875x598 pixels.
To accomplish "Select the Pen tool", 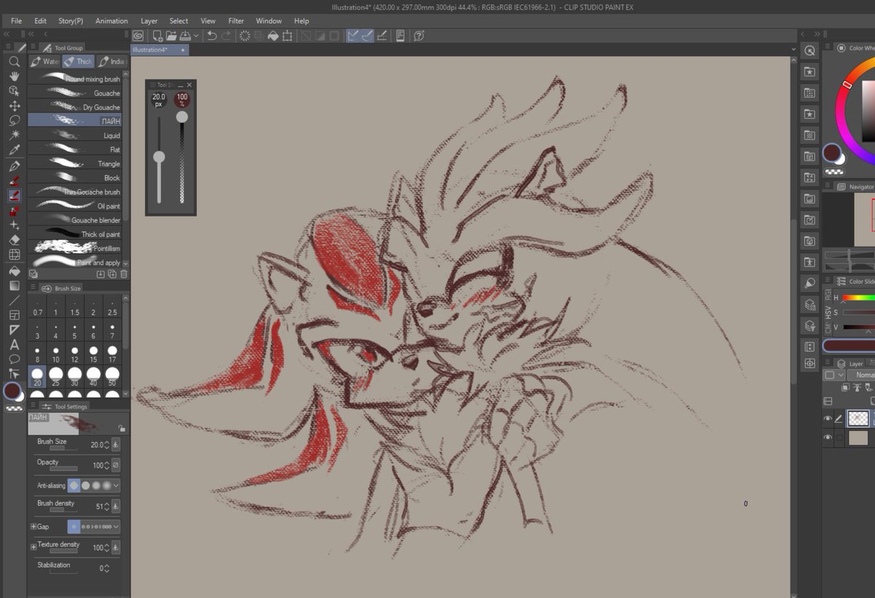I will [x=14, y=166].
